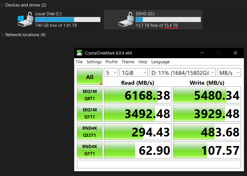Viewport: 247px width, 176px height.
Task: Click the SSHD (D:) label
Action: pos(145,14)
